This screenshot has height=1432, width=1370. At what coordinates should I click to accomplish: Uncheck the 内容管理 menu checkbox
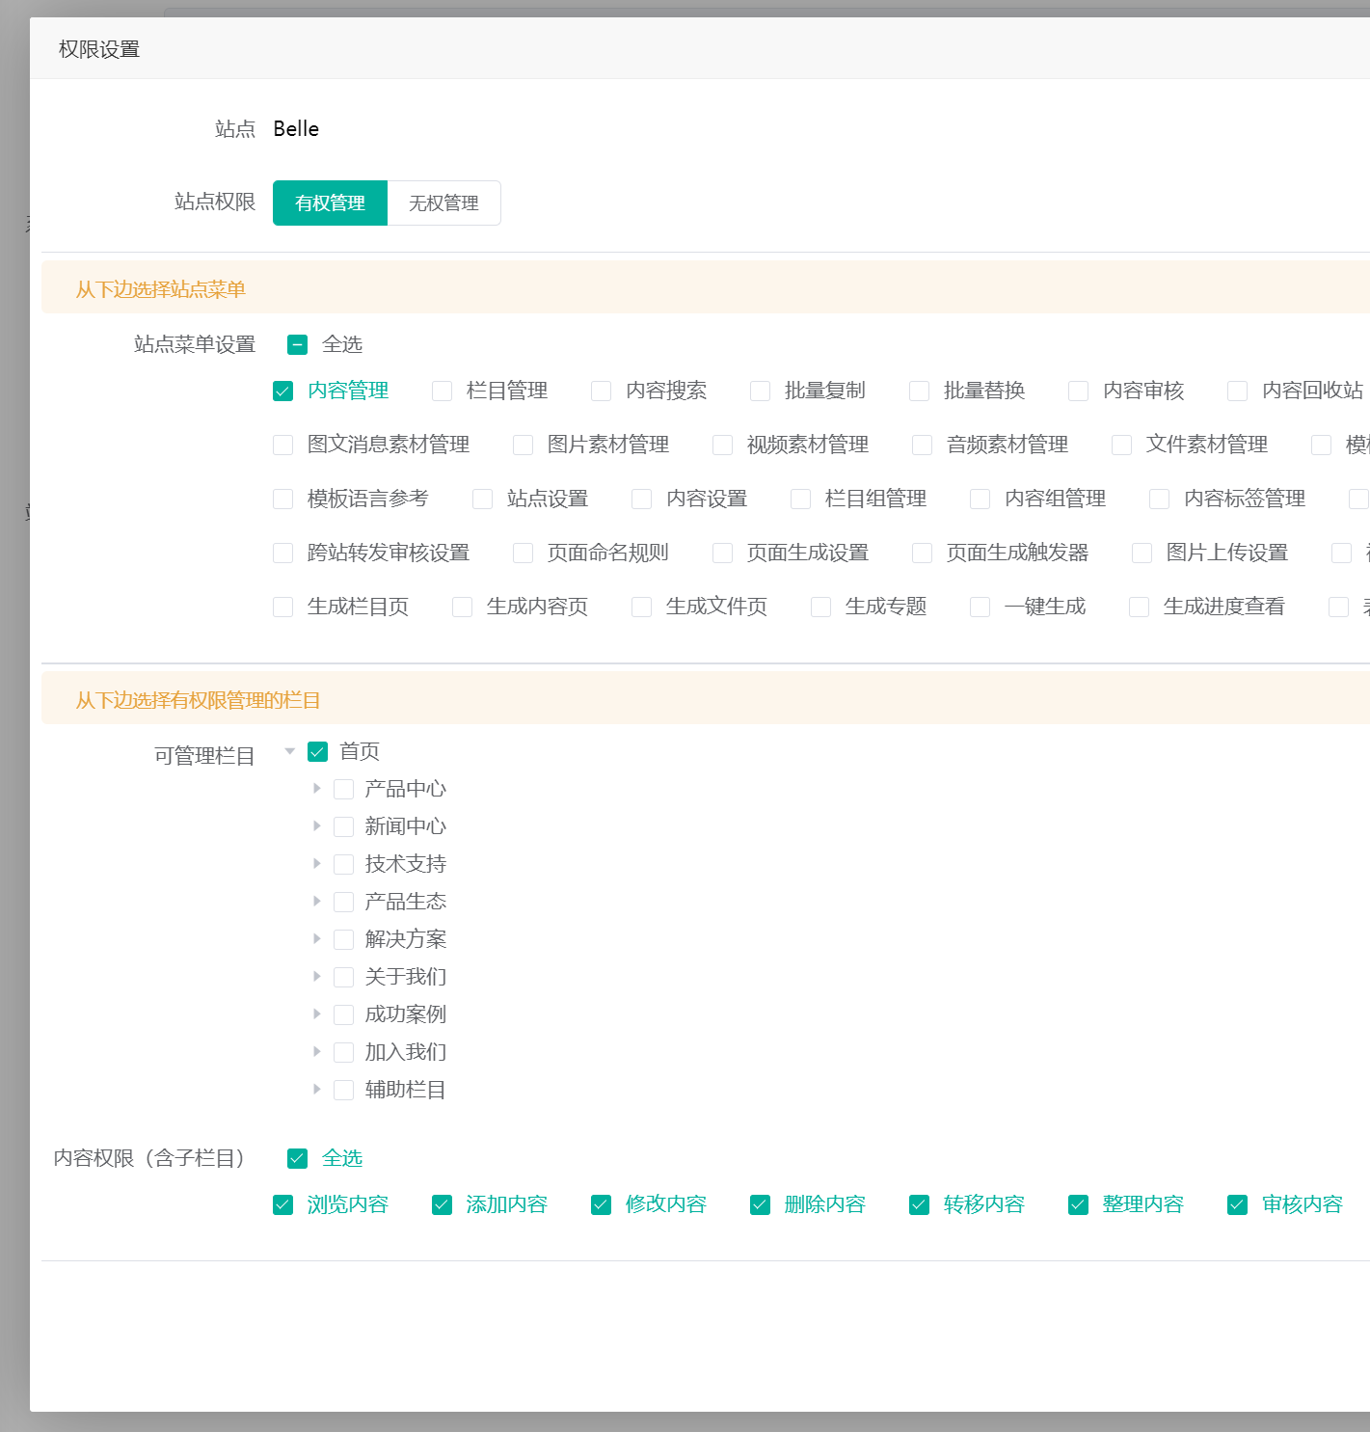pos(282,391)
